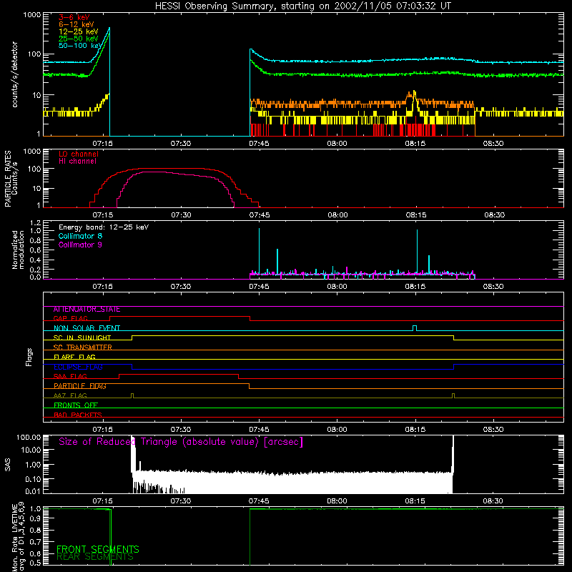Click the 0.01 tick in the SAS panel
The width and height of the screenshot is (572, 572).
[x=33, y=491]
